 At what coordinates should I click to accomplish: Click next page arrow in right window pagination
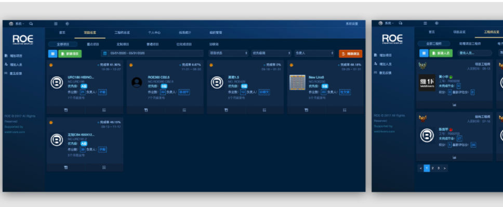click(x=445, y=168)
